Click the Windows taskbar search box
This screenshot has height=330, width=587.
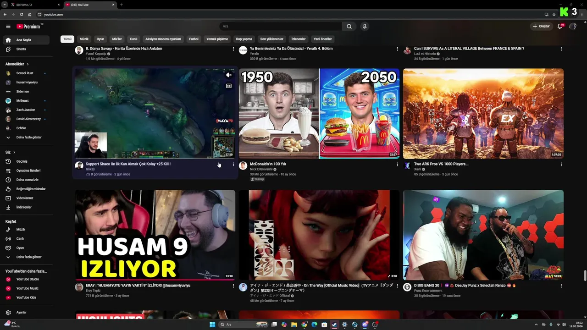(x=243, y=324)
